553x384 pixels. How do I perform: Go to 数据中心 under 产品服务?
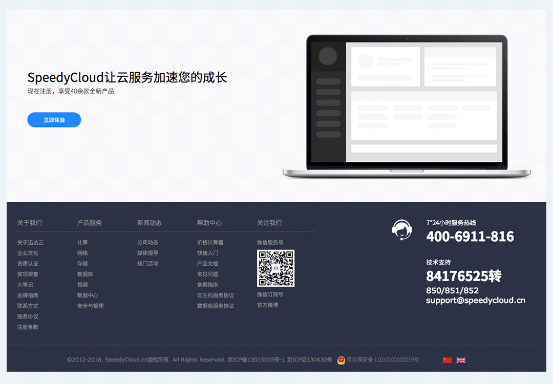point(88,295)
